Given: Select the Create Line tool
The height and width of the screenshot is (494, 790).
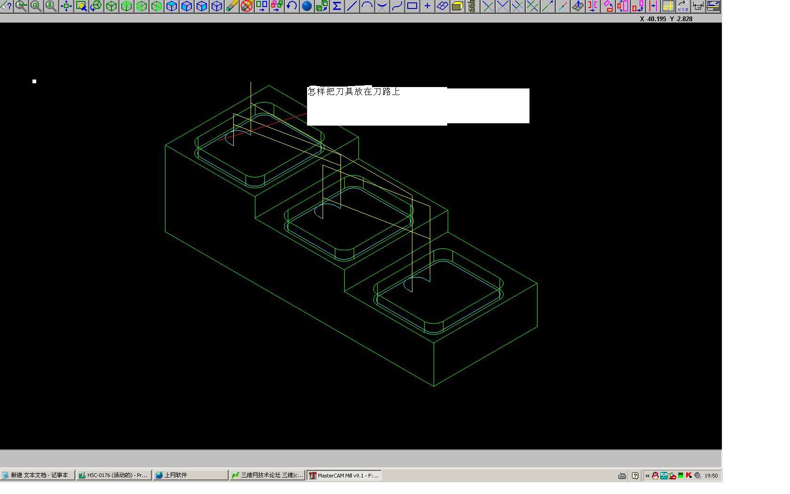Looking at the screenshot, I should 352,6.
